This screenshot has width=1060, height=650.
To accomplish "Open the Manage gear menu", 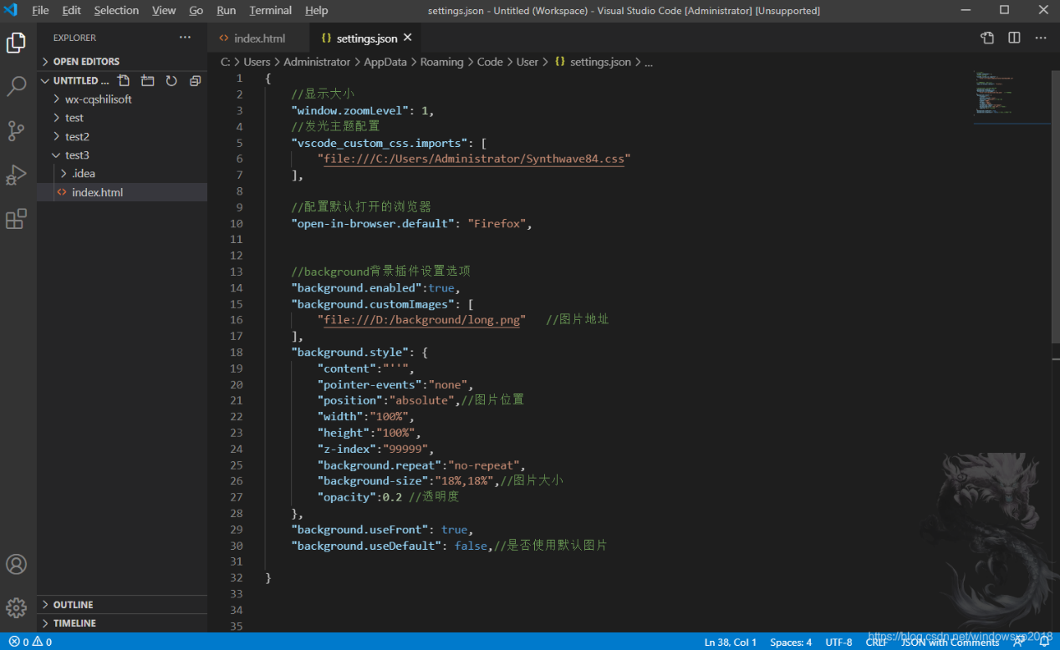I will click(x=17, y=607).
